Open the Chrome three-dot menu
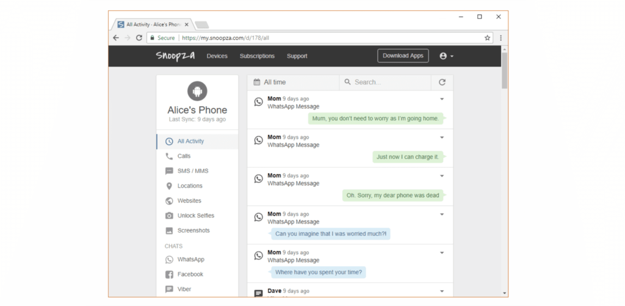 click(x=501, y=38)
